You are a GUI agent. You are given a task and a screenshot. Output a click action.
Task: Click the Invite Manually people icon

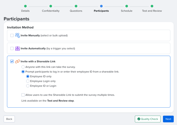pyautogui.click(x=17, y=35)
